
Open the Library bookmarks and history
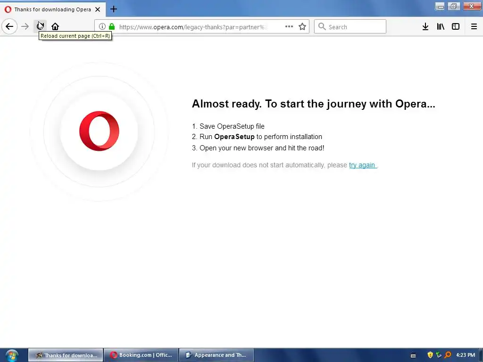(x=441, y=27)
